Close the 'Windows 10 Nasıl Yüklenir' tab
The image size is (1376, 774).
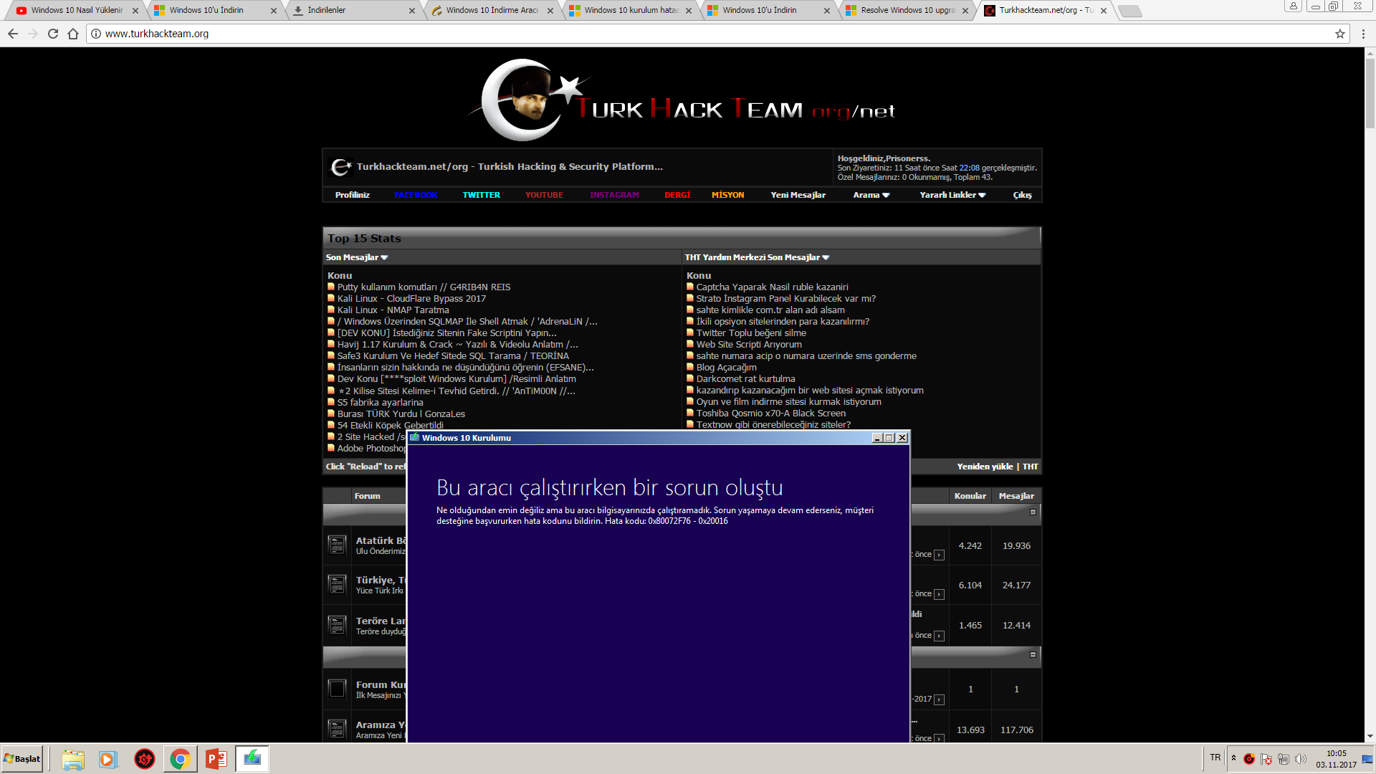pyautogui.click(x=135, y=11)
